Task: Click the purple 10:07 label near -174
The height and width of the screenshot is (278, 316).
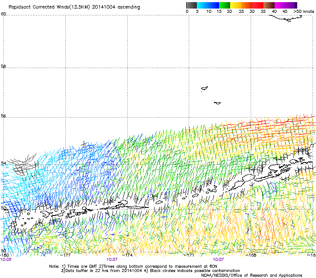Action: (x=112, y=260)
